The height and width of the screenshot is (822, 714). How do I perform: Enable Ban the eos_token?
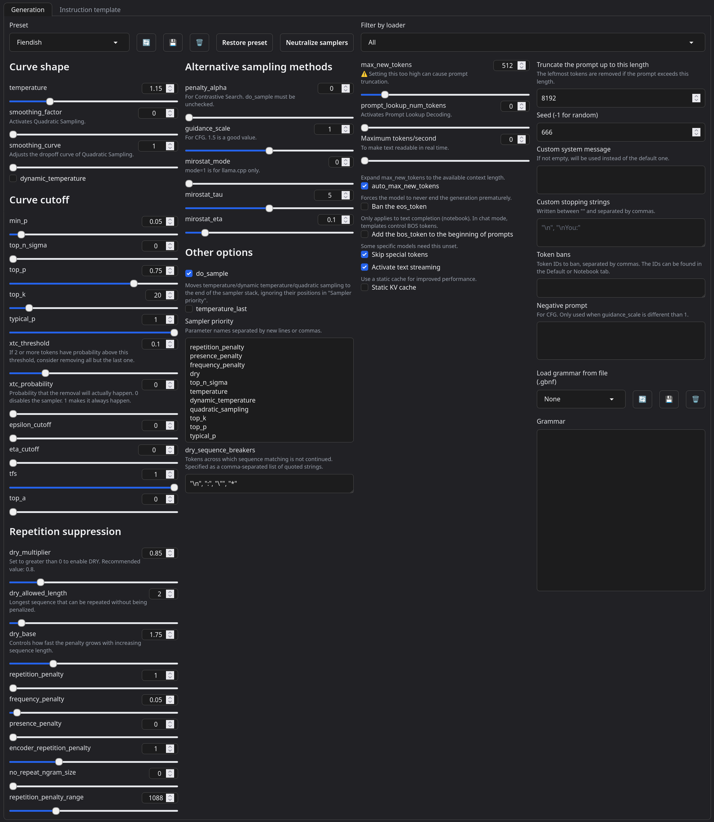pos(365,206)
